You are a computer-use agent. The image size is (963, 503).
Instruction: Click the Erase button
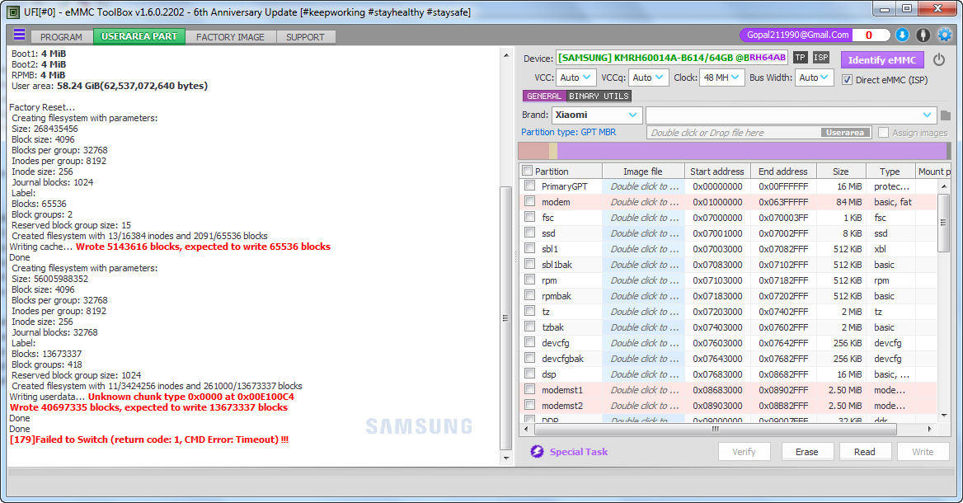(807, 451)
